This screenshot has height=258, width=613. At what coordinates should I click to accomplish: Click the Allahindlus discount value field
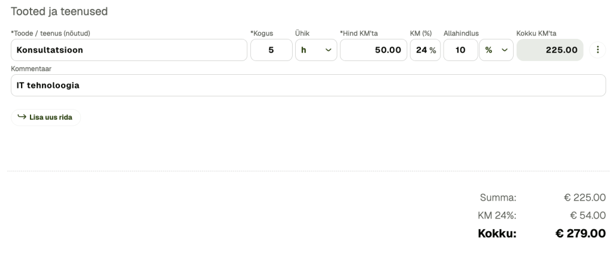(x=460, y=50)
